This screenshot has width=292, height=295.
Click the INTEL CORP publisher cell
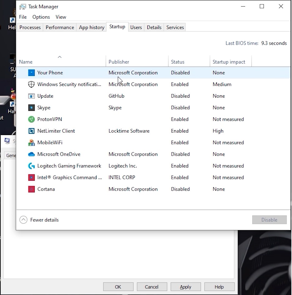(x=122, y=178)
